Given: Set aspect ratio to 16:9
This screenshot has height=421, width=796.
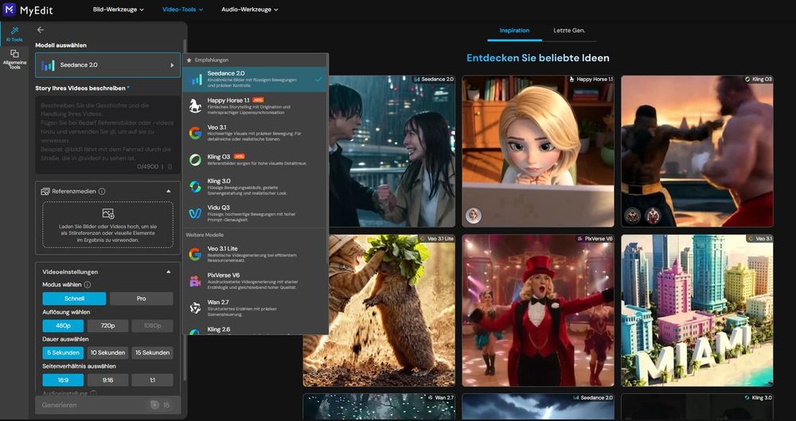Looking at the screenshot, I should 63,380.
